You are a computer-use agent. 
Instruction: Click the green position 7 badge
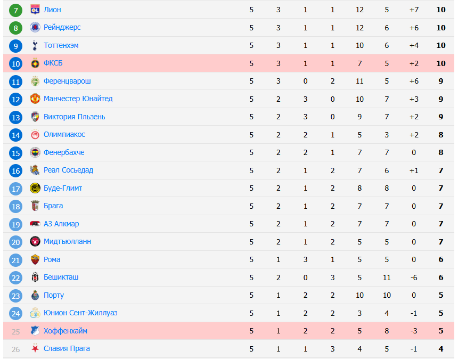tap(16, 10)
